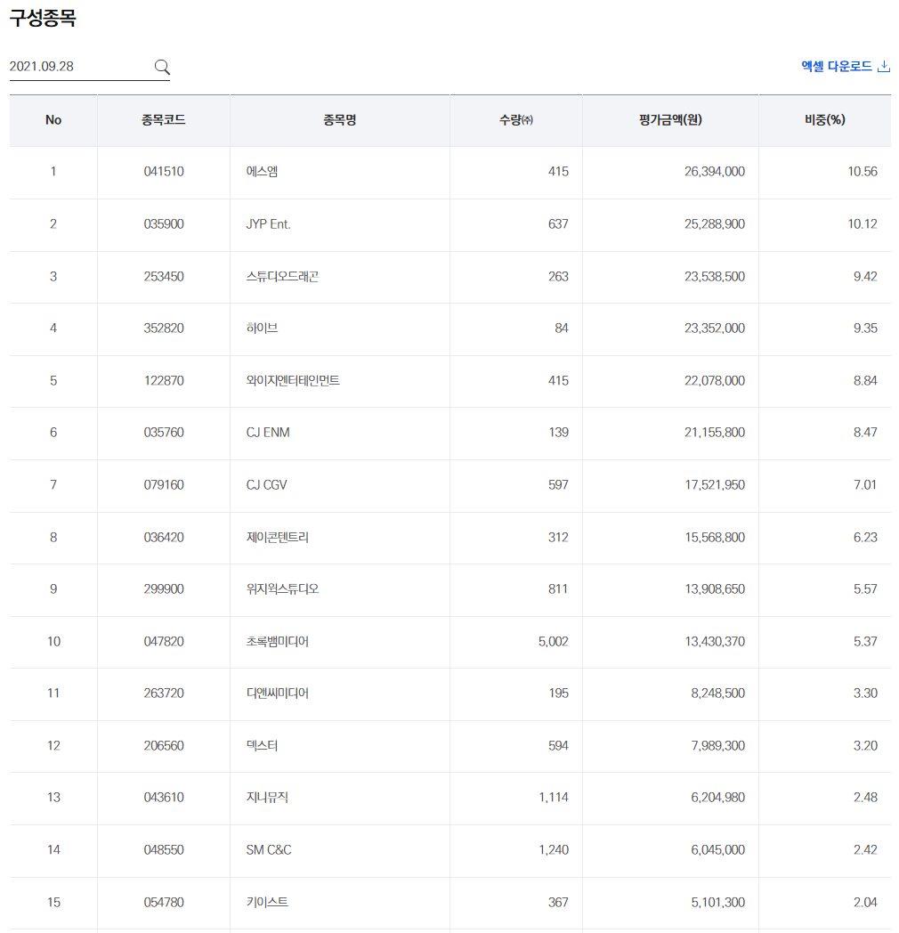
Task: Click quantity value 84
Action: [561, 329]
